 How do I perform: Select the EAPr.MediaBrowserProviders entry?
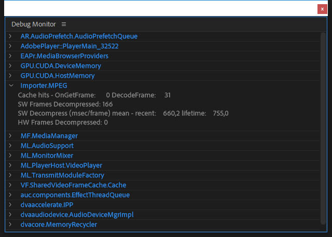[x=64, y=56]
